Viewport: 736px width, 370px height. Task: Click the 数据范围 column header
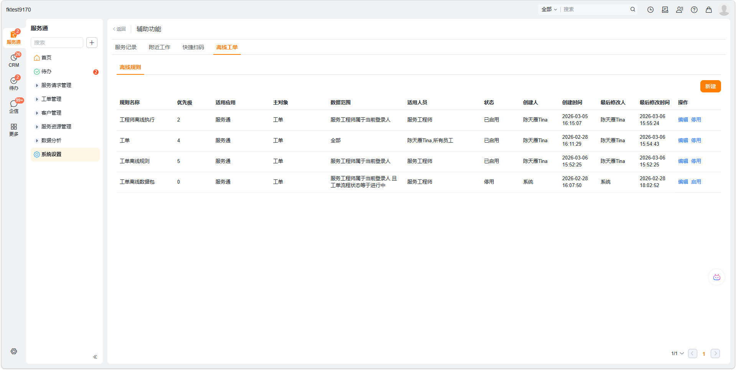pyautogui.click(x=341, y=102)
